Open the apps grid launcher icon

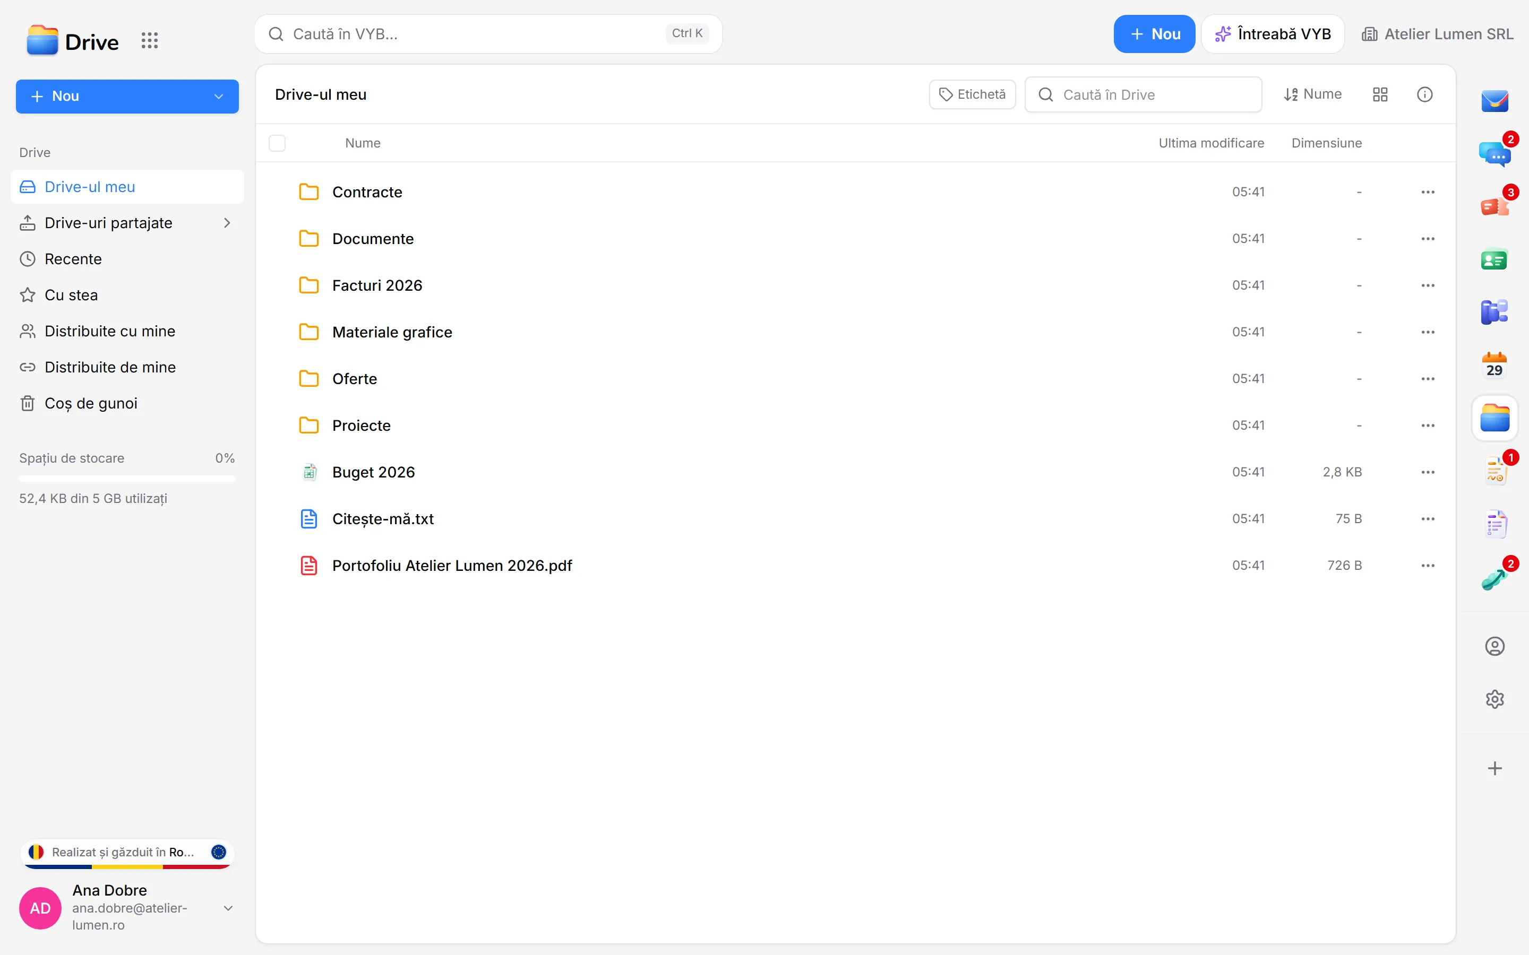pos(149,41)
